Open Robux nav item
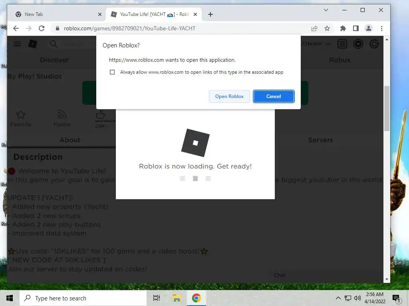 (340, 60)
